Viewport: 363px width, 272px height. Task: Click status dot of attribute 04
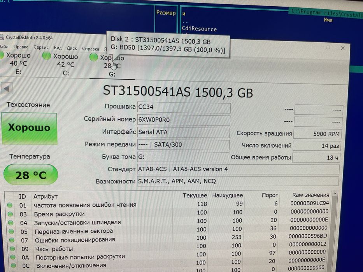(x=11, y=223)
